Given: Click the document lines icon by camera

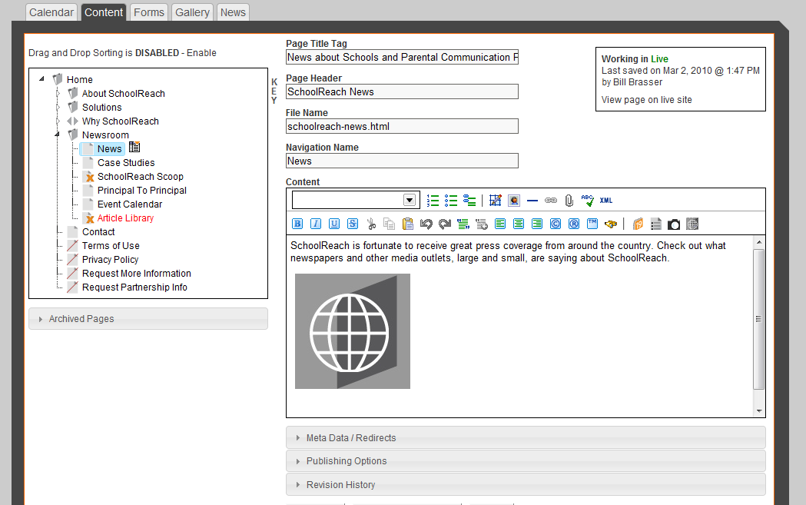Looking at the screenshot, I should click(656, 224).
